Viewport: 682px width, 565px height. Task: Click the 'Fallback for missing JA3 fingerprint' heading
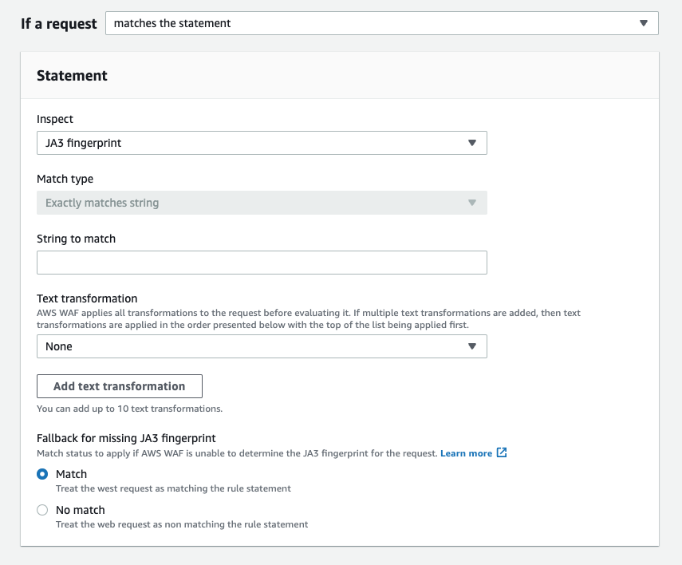pyautogui.click(x=126, y=438)
